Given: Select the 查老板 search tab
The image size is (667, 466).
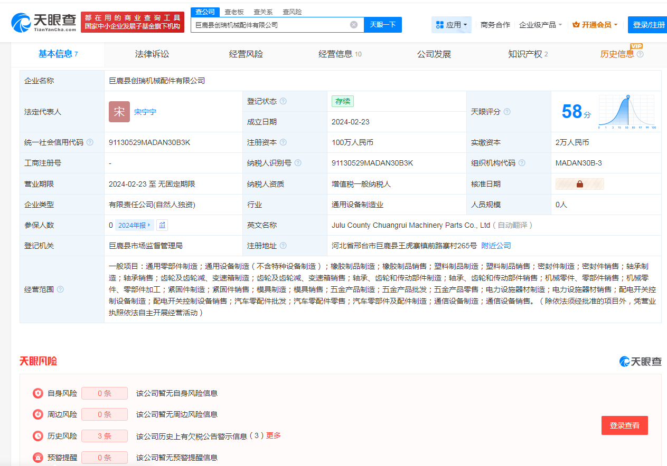Looking at the screenshot, I should (x=234, y=12).
